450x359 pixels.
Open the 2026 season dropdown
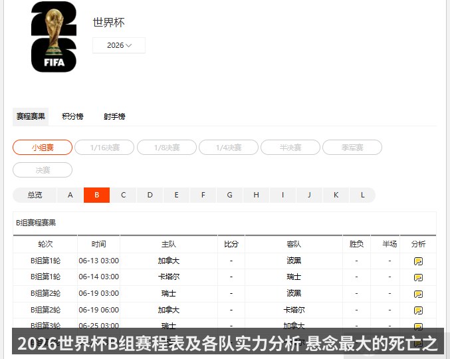pyautogui.click(x=119, y=45)
